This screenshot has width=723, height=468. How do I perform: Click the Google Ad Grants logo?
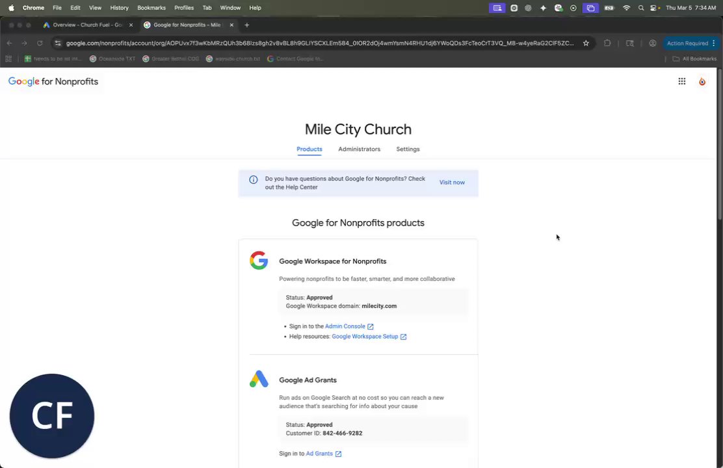point(259,379)
